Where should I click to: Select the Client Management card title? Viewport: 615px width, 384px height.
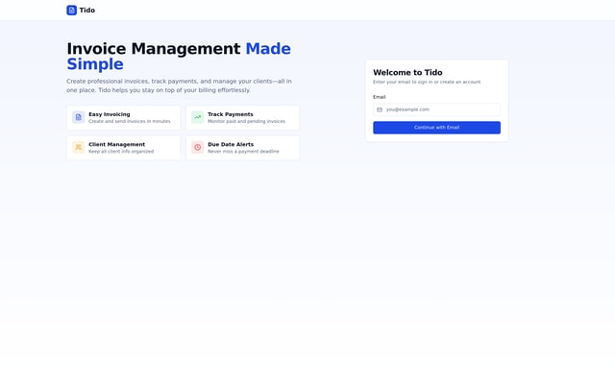(x=116, y=144)
